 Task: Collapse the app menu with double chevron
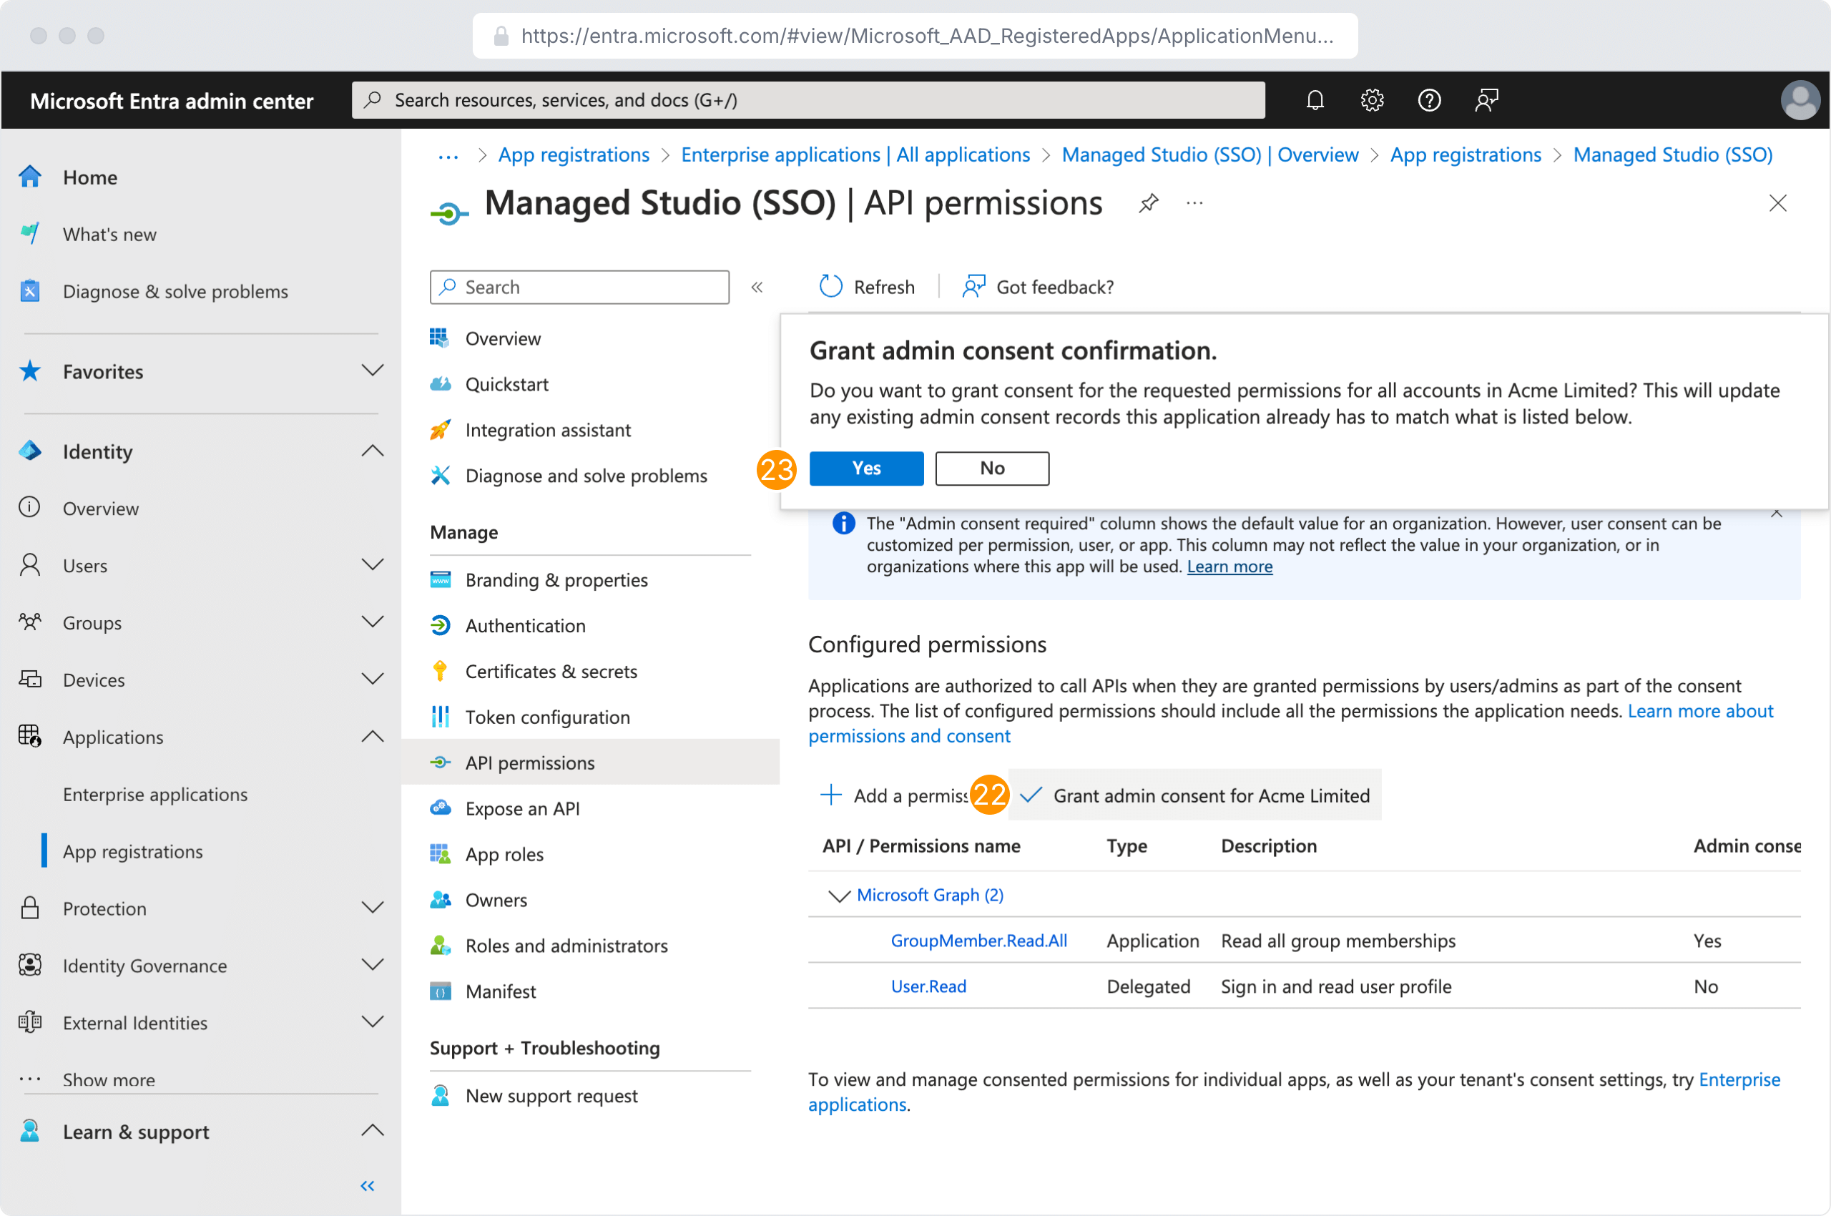(757, 287)
